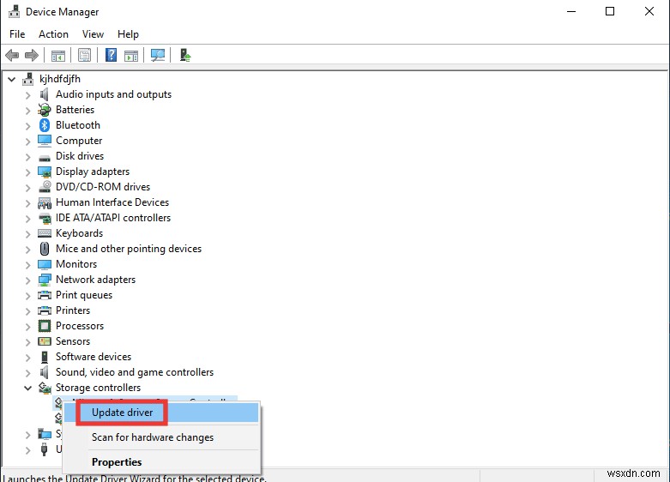Screen dimensions: 670x482
Task: Collapse the kjhdfdjfh root node
Action: (11, 79)
